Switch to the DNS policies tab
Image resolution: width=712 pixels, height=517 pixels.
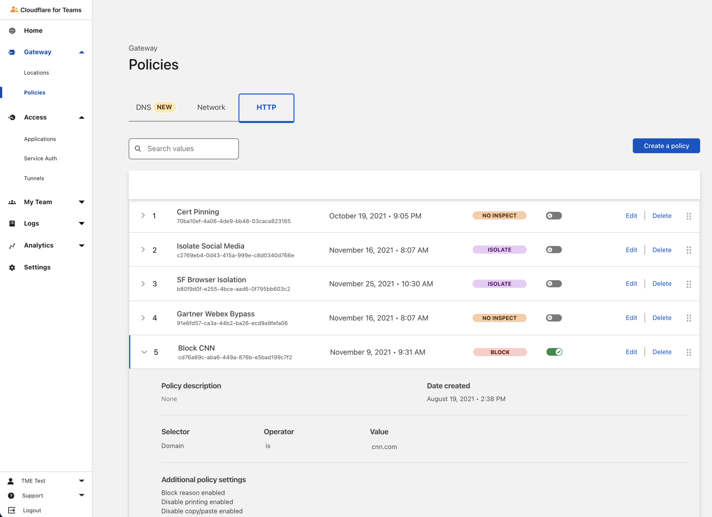[156, 107]
